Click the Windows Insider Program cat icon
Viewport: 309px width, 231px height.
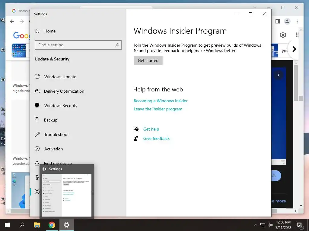[x=37, y=192]
